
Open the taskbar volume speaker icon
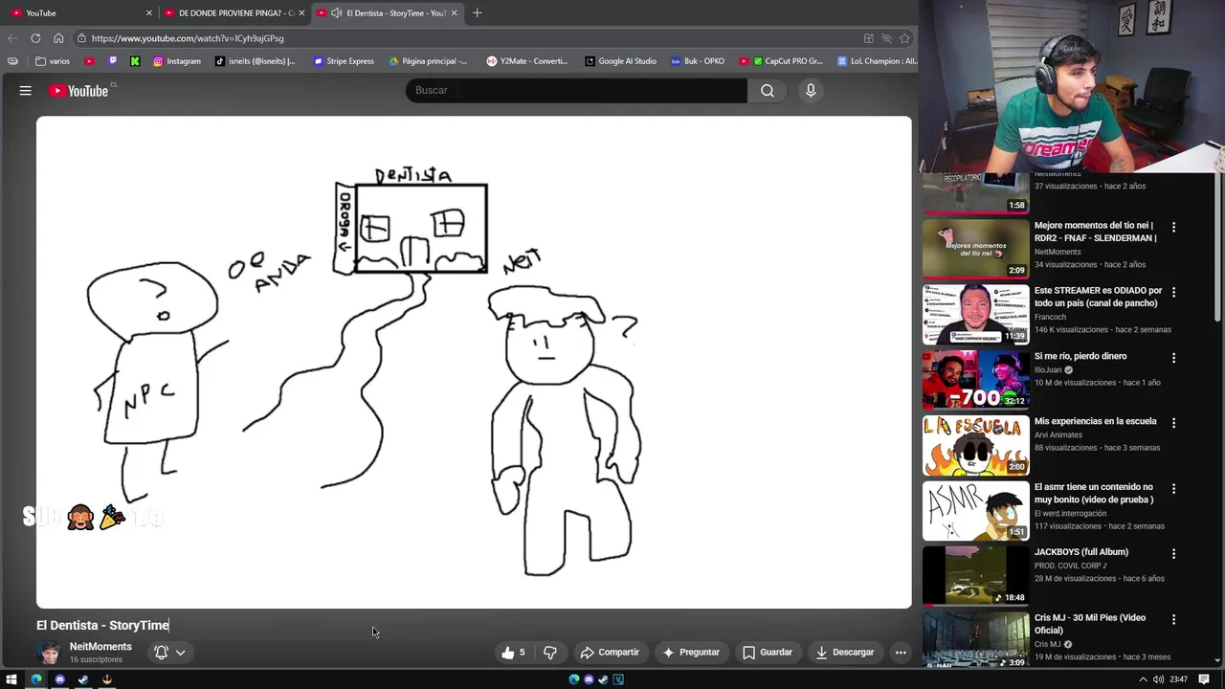1159,679
